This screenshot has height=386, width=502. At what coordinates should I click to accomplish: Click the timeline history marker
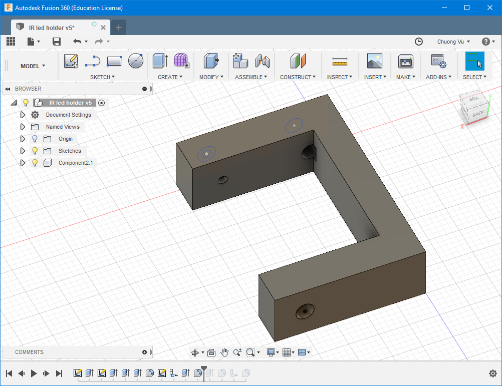click(x=203, y=373)
